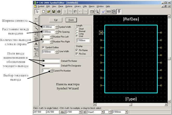
Task: Run Validate with the checkmark icon
Action: pos(103,11)
